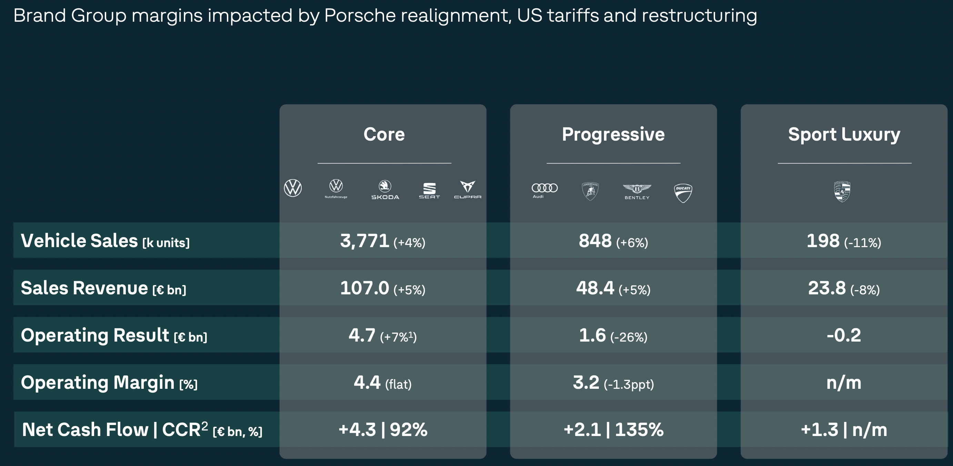Select the Cupra brand logo
Screen dimensions: 953x466
click(468, 190)
